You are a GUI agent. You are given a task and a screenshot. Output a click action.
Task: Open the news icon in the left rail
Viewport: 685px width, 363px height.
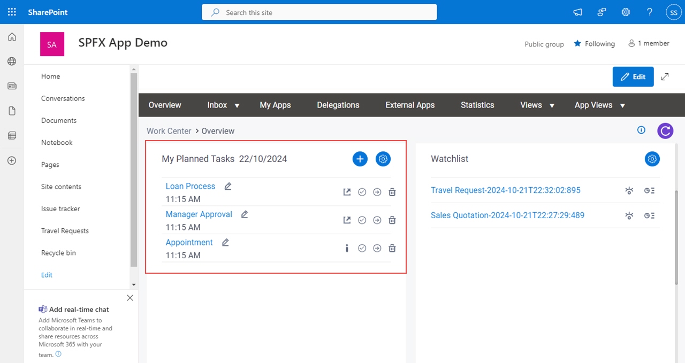(12, 86)
